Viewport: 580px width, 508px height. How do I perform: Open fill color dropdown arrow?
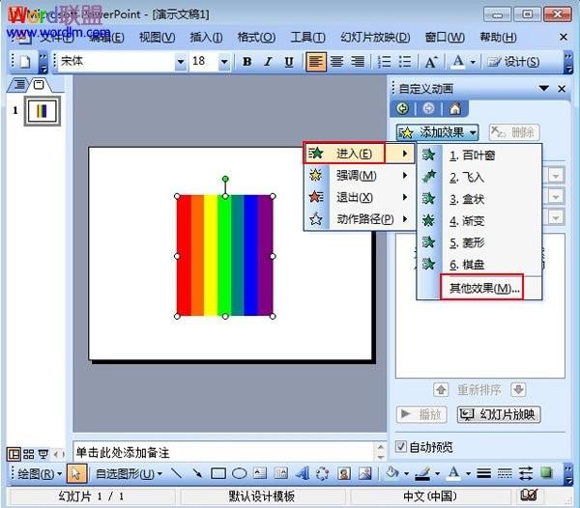click(x=406, y=473)
